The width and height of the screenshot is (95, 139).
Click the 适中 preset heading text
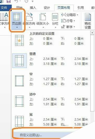coord(33,94)
